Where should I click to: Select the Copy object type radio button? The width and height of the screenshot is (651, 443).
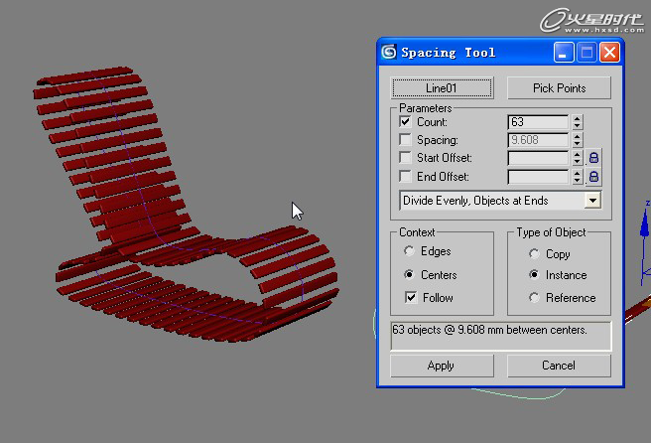[x=534, y=254]
